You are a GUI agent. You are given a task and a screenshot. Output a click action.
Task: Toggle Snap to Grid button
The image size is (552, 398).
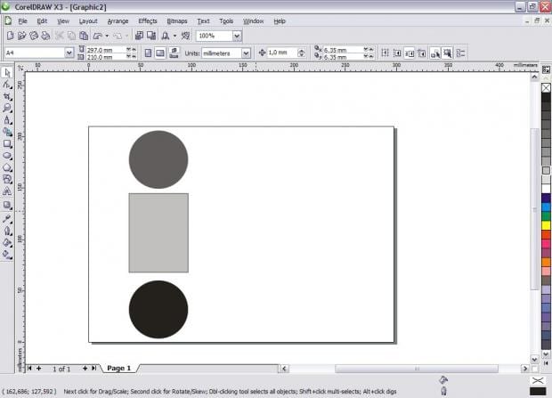click(x=386, y=53)
